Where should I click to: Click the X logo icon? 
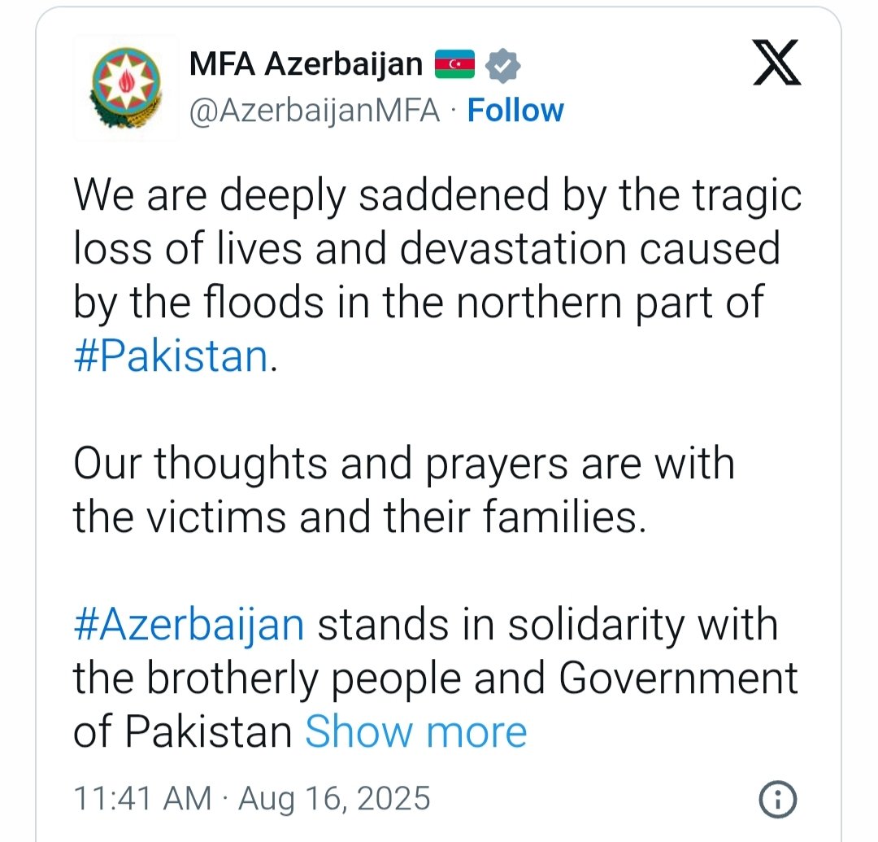click(776, 62)
